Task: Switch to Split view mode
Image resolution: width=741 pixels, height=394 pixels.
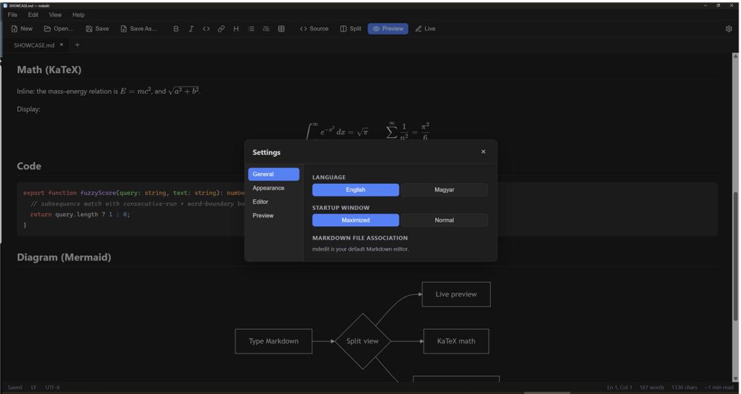Action: pos(351,28)
